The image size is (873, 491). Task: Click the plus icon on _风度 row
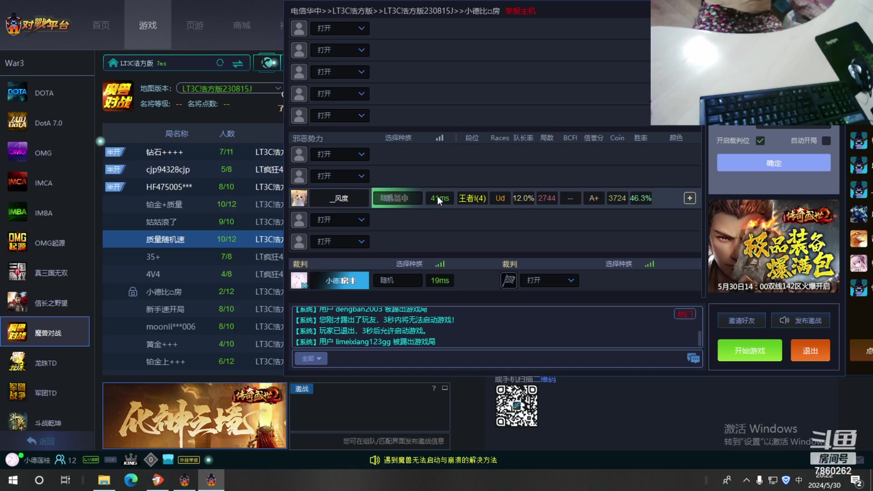[690, 198]
